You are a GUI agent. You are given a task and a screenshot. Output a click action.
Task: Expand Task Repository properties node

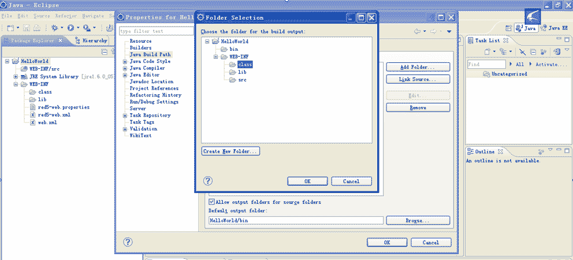[x=125, y=116]
